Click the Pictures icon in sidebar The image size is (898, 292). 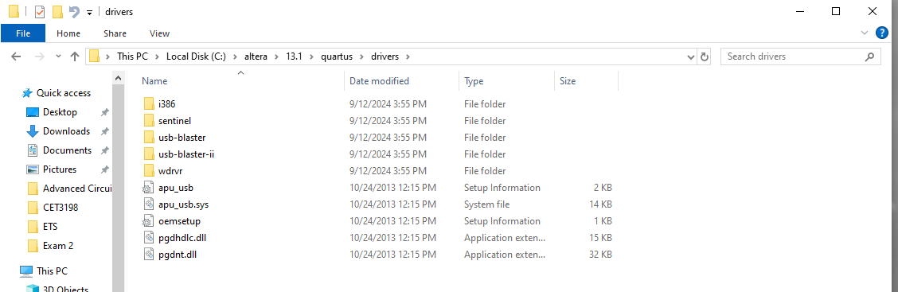pyautogui.click(x=33, y=169)
